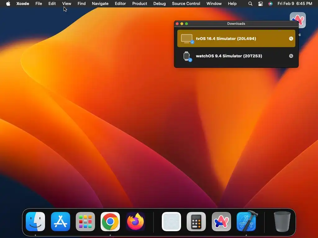
Task: Open the File menu
Action: click(x=39, y=3)
